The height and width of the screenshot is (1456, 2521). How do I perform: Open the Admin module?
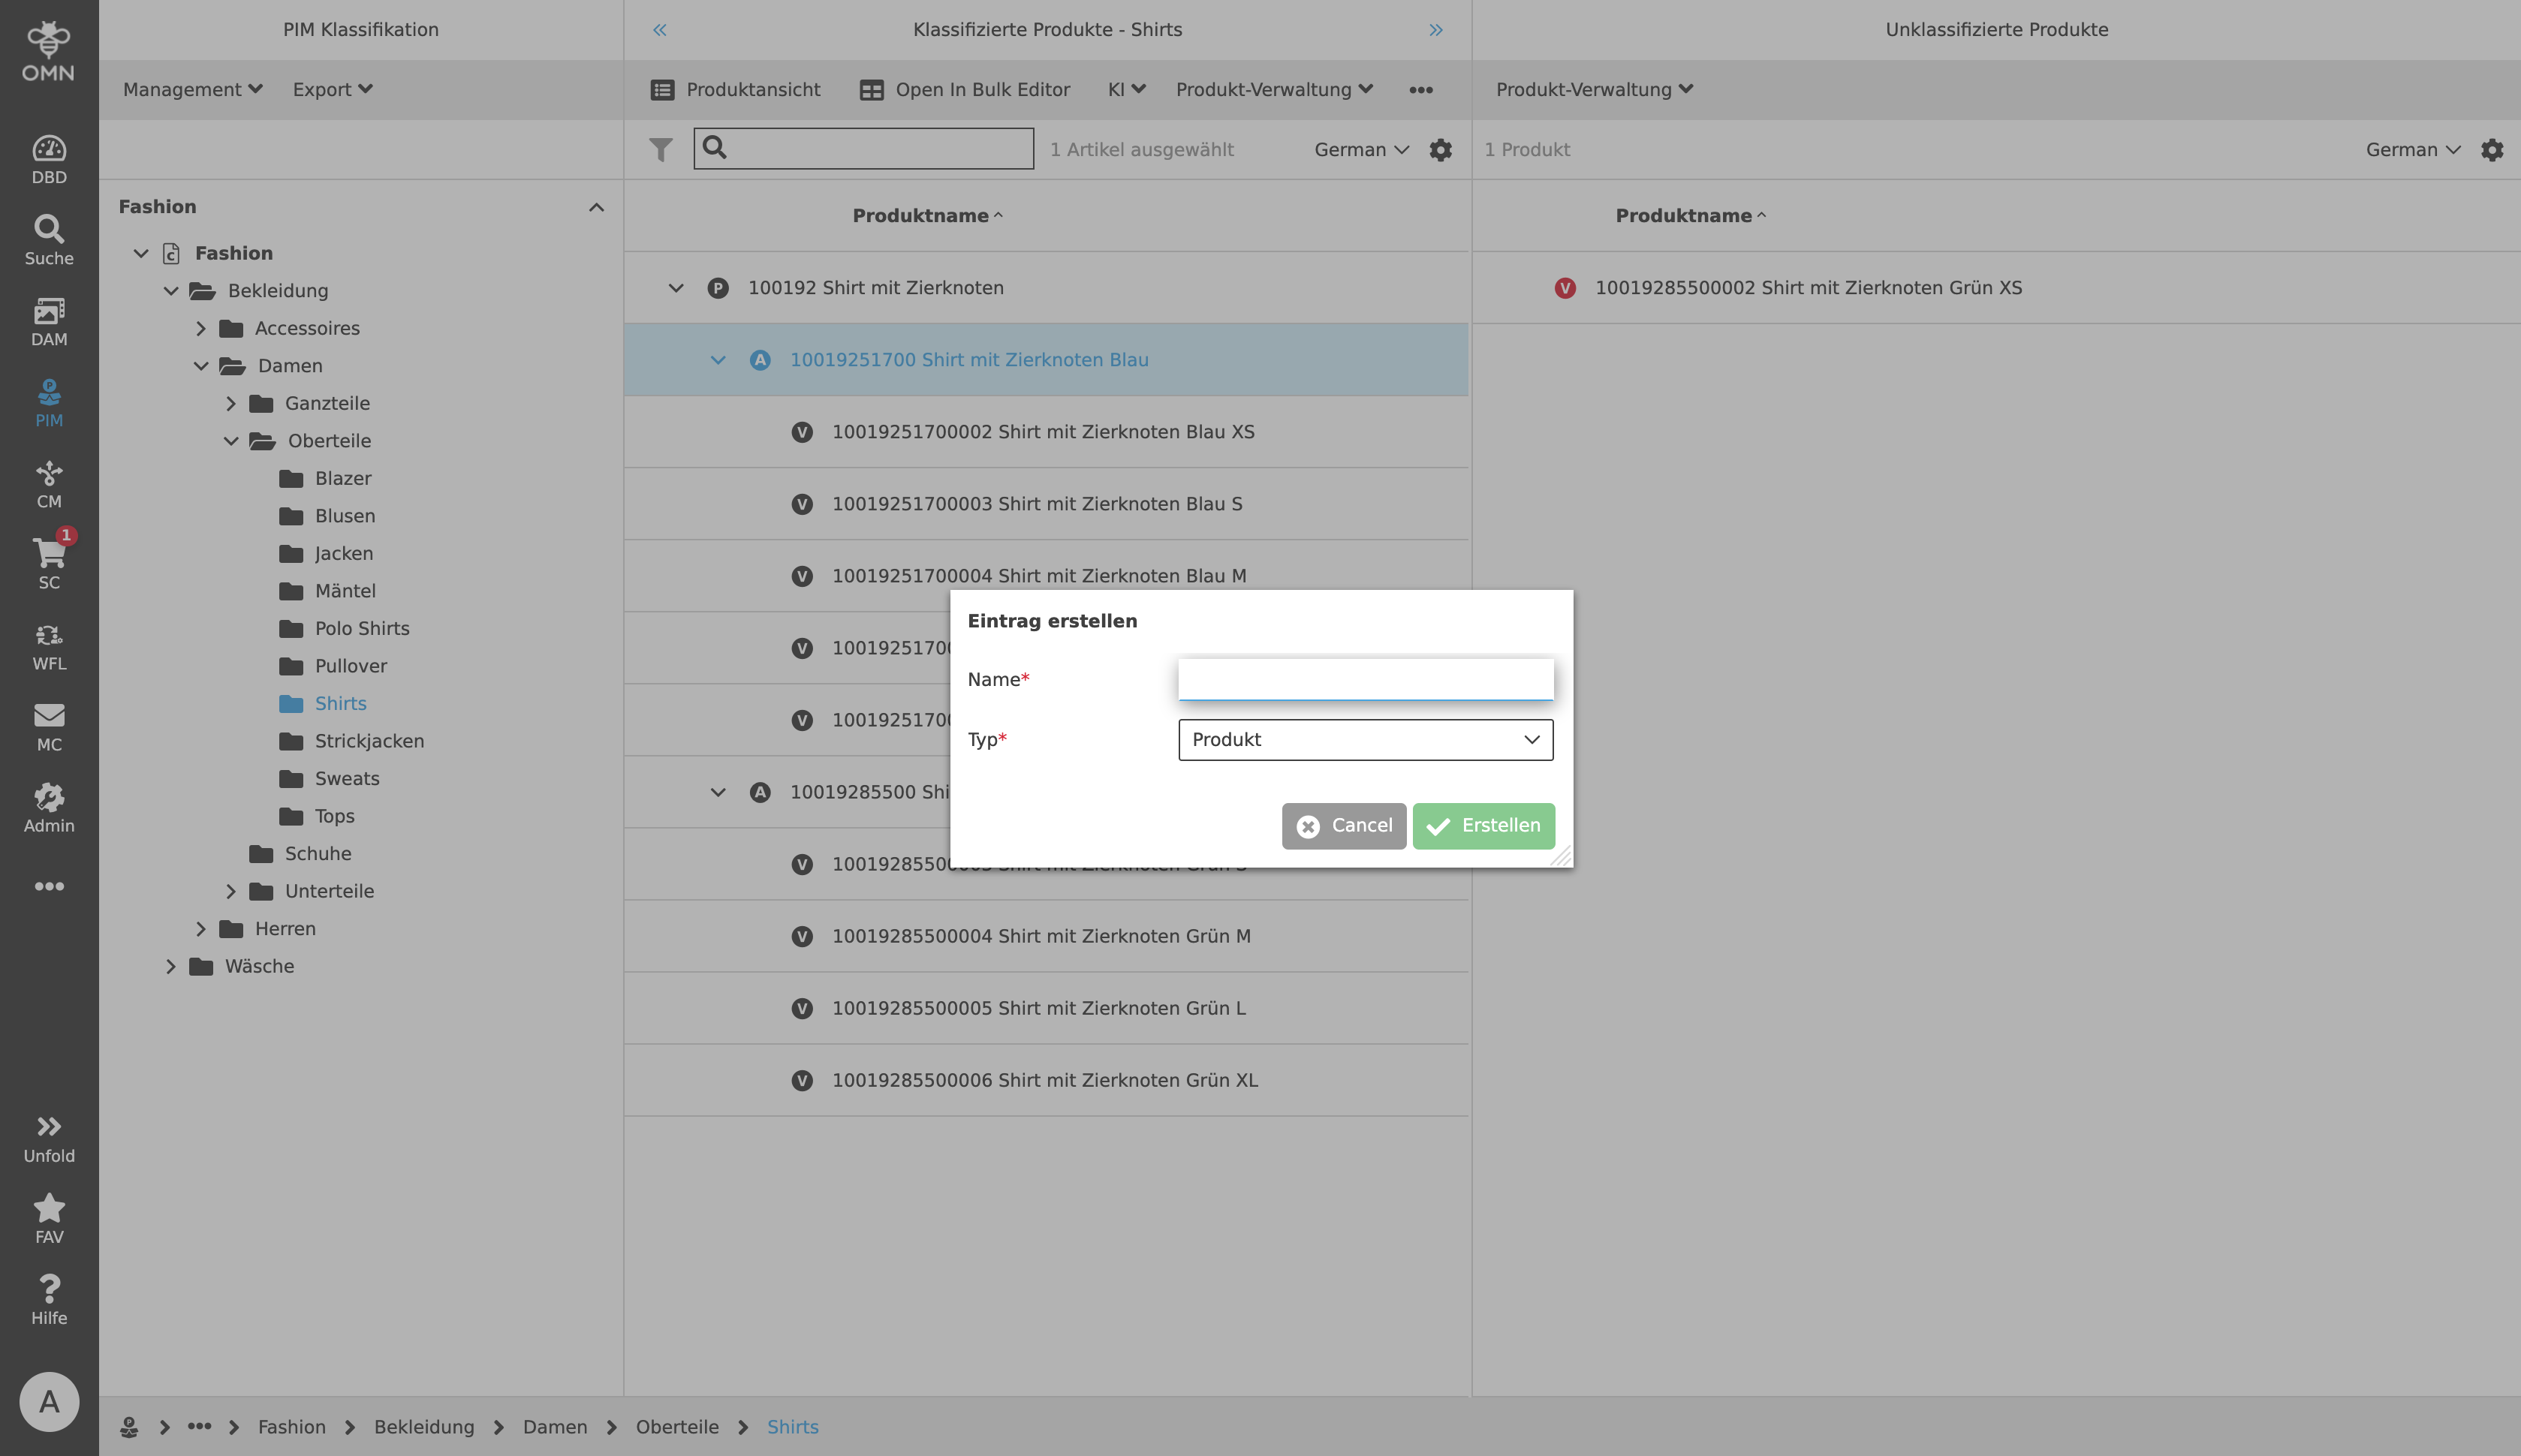[48, 805]
